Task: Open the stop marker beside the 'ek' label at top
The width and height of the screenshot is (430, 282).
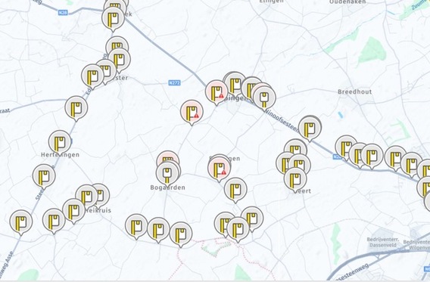Action: coord(113,19)
